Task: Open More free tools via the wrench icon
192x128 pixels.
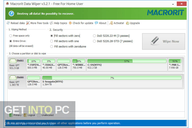Action: pyautogui.click(x=28, y=23)
